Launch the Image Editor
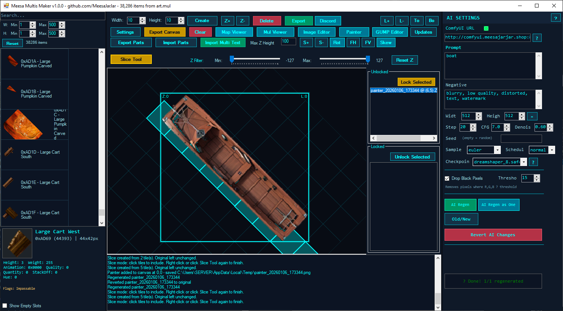This screenshot has height=311, width=563. [317, 32]
